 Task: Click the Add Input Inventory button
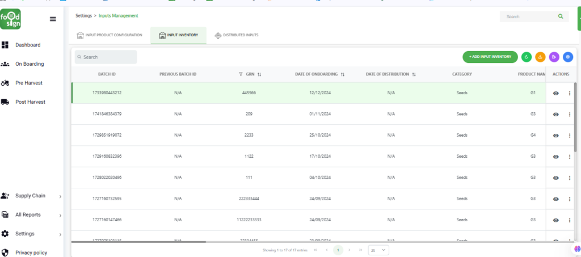click(490, 57)
